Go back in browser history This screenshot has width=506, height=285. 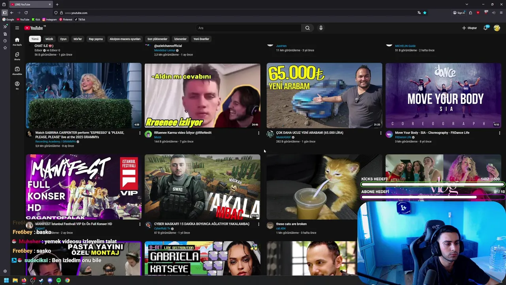(12, 13)
